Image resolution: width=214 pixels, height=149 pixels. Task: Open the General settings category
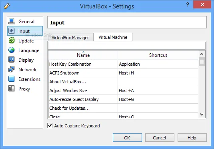(26, 22)
